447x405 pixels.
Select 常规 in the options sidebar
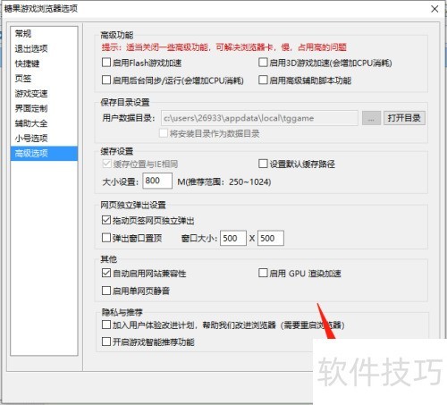click(x=44, y=34)
